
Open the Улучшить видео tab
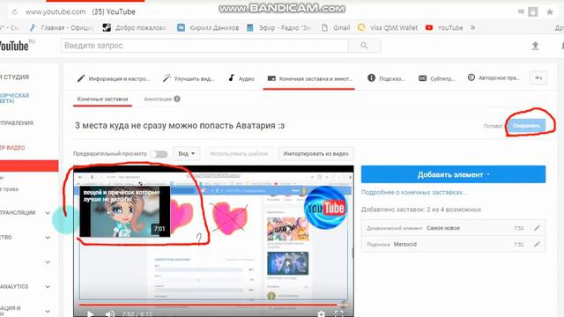click(x=188, y=78)
